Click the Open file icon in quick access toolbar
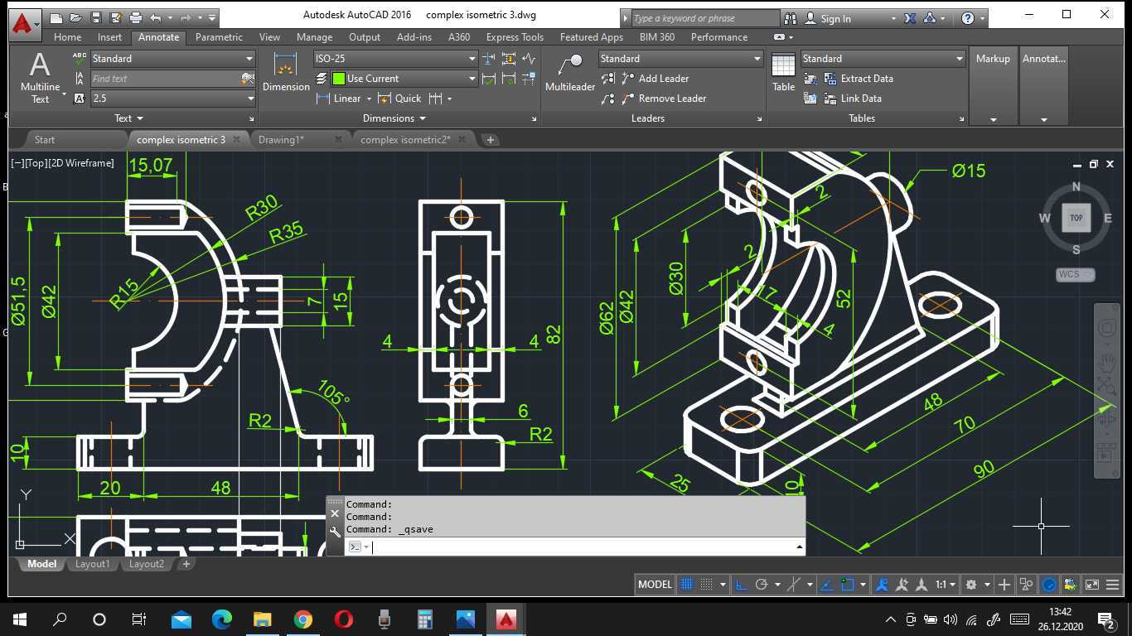The width and height of the screenshot is (1132, 636). point(75,17)
